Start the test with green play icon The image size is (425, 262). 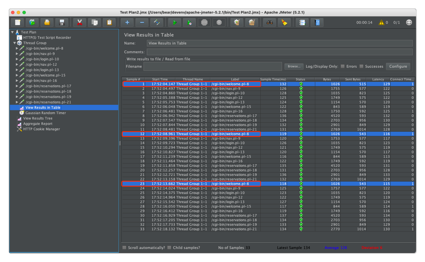(x=175, y=22)
